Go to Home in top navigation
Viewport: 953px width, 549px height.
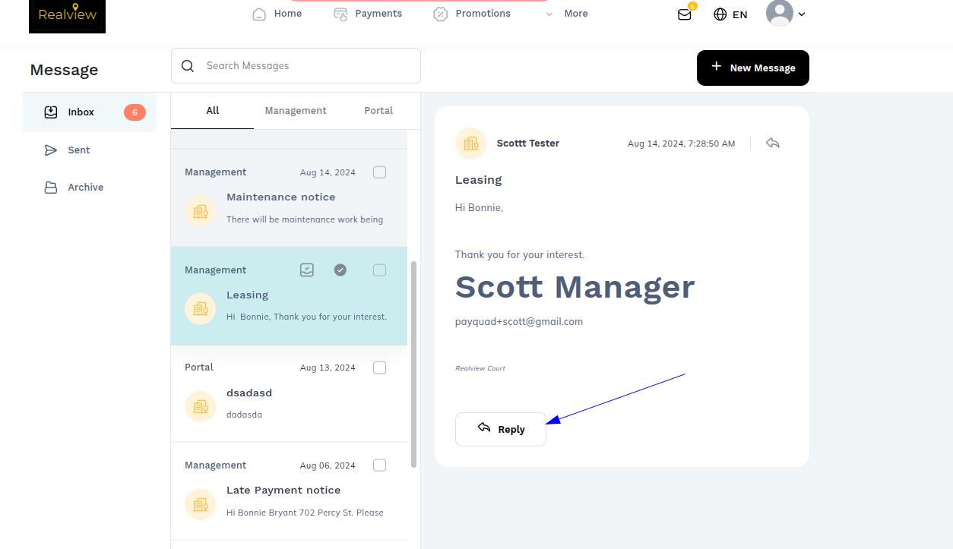pos(277,14)
